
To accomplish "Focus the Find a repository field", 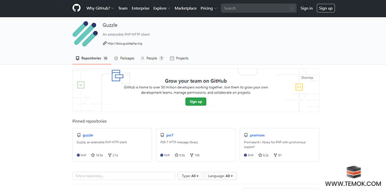I will [124, 176].
